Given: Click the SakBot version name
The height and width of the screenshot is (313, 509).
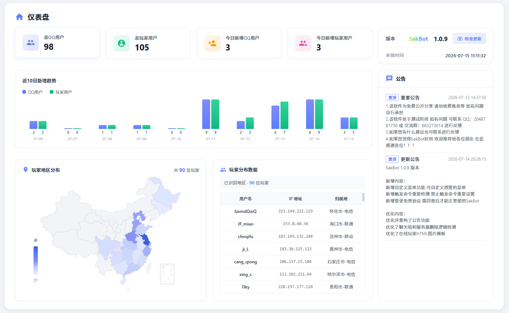Looking at the screenshot, I should 419,39.
